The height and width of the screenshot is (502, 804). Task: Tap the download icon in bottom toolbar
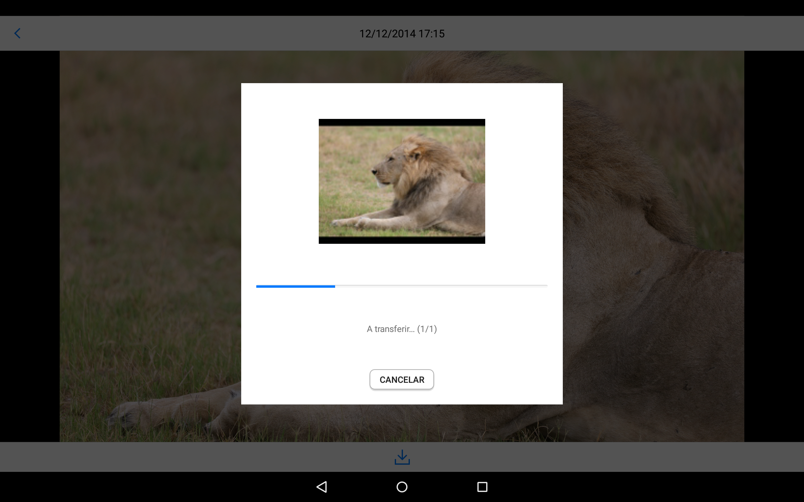(402, 457)
